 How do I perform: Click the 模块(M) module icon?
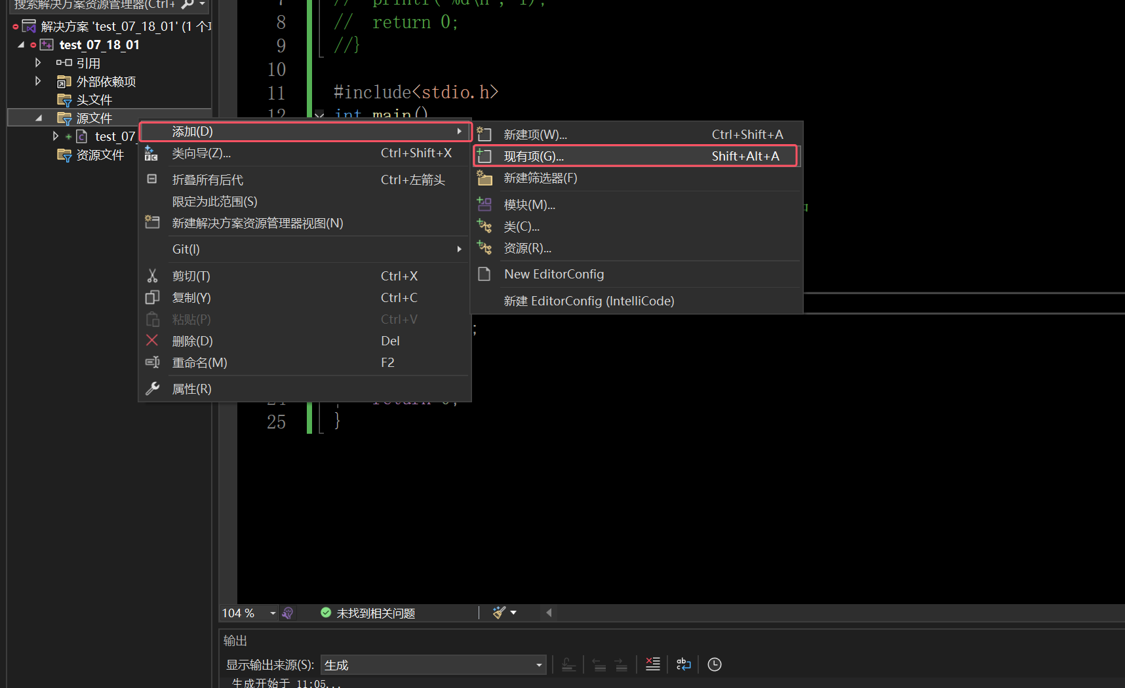(x=484, y=204)
